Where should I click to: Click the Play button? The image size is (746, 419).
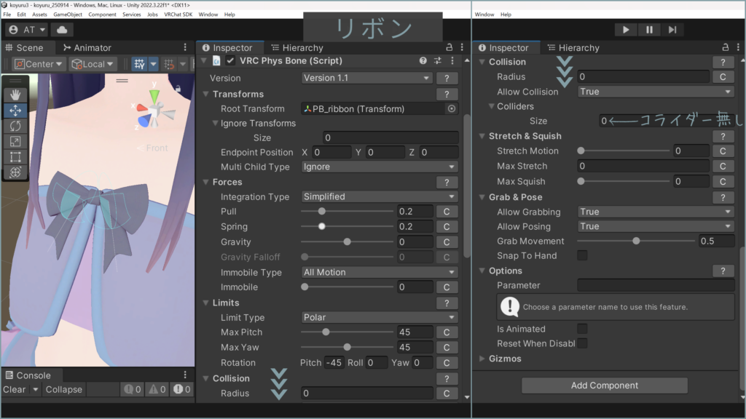(625, 30)
